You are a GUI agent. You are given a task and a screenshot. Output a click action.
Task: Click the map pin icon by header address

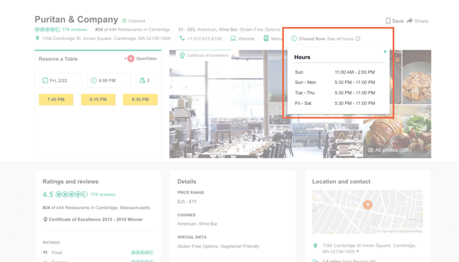[37, 38]
